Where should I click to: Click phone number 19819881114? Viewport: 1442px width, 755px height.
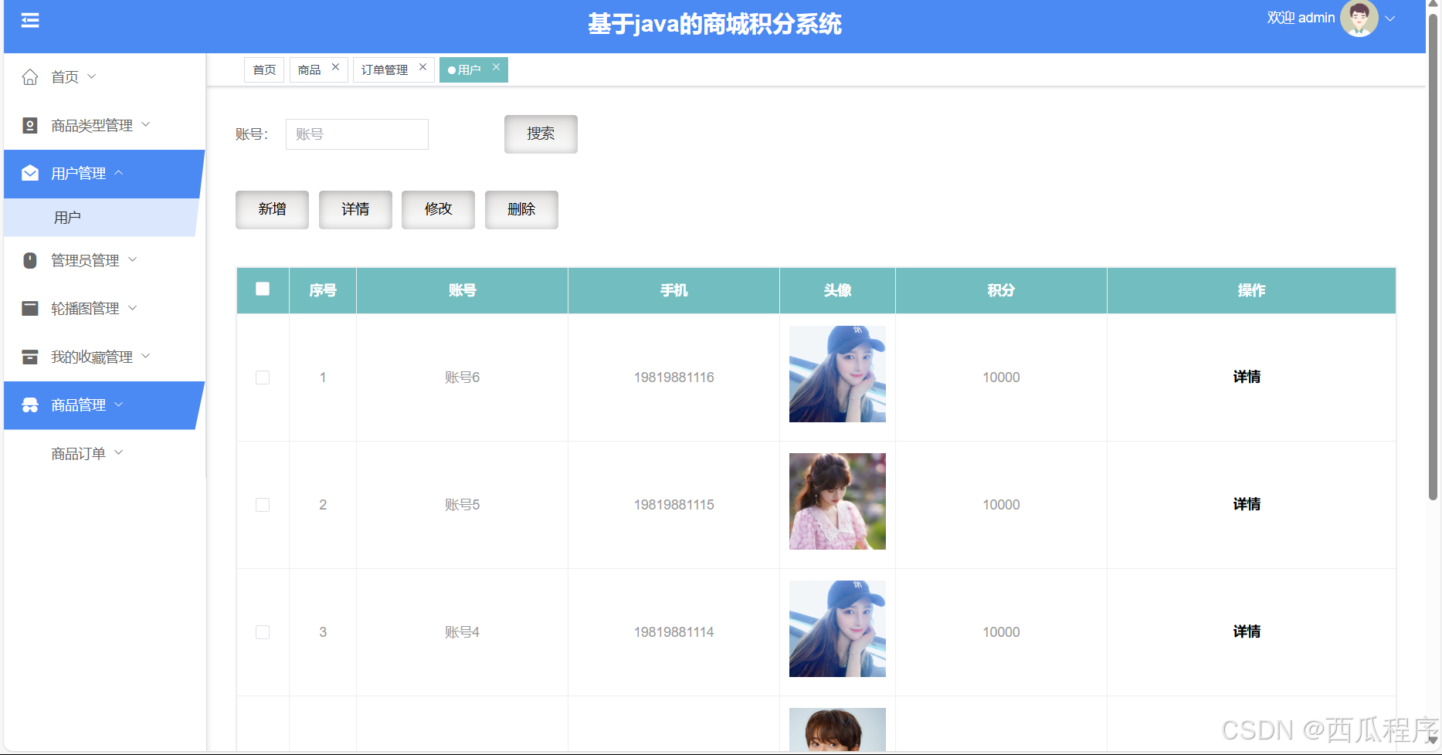point(673,632)
